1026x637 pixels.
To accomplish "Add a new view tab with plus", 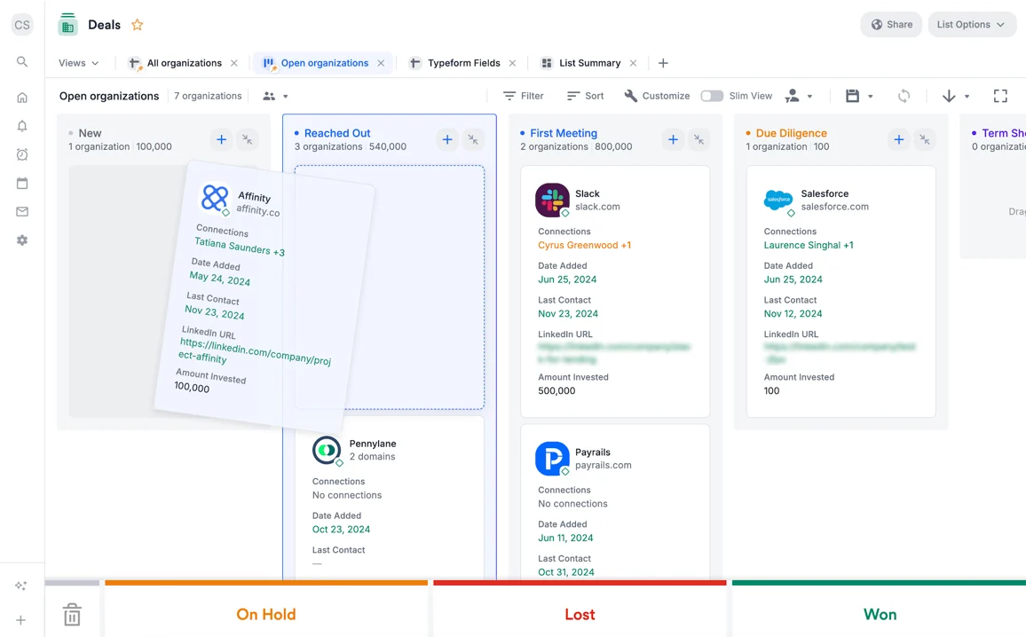I will point(663,63).
